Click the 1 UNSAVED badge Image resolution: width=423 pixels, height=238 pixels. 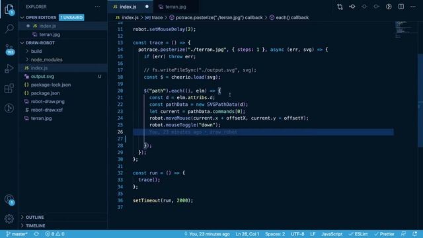pos(71,18)
